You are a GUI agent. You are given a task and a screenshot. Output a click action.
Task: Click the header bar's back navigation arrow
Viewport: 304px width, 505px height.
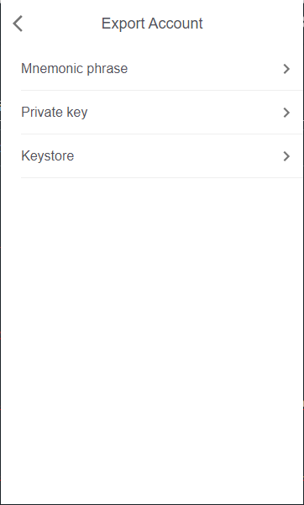[x=18, y=24]
